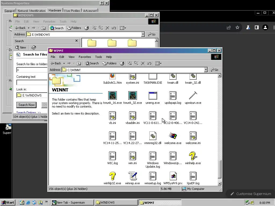Click Search Now button
The width and height of the screenshot is (275, 206).
(x=27, y=105)
